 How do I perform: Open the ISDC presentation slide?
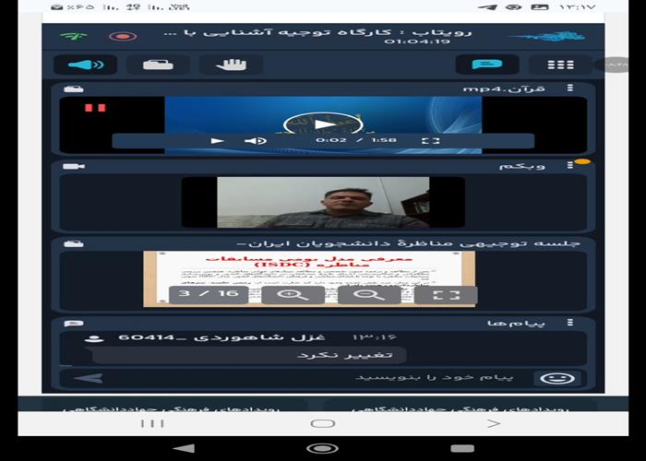(309, 278)
